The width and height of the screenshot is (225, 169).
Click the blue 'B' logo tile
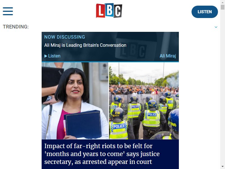click(x=109, y=10)
